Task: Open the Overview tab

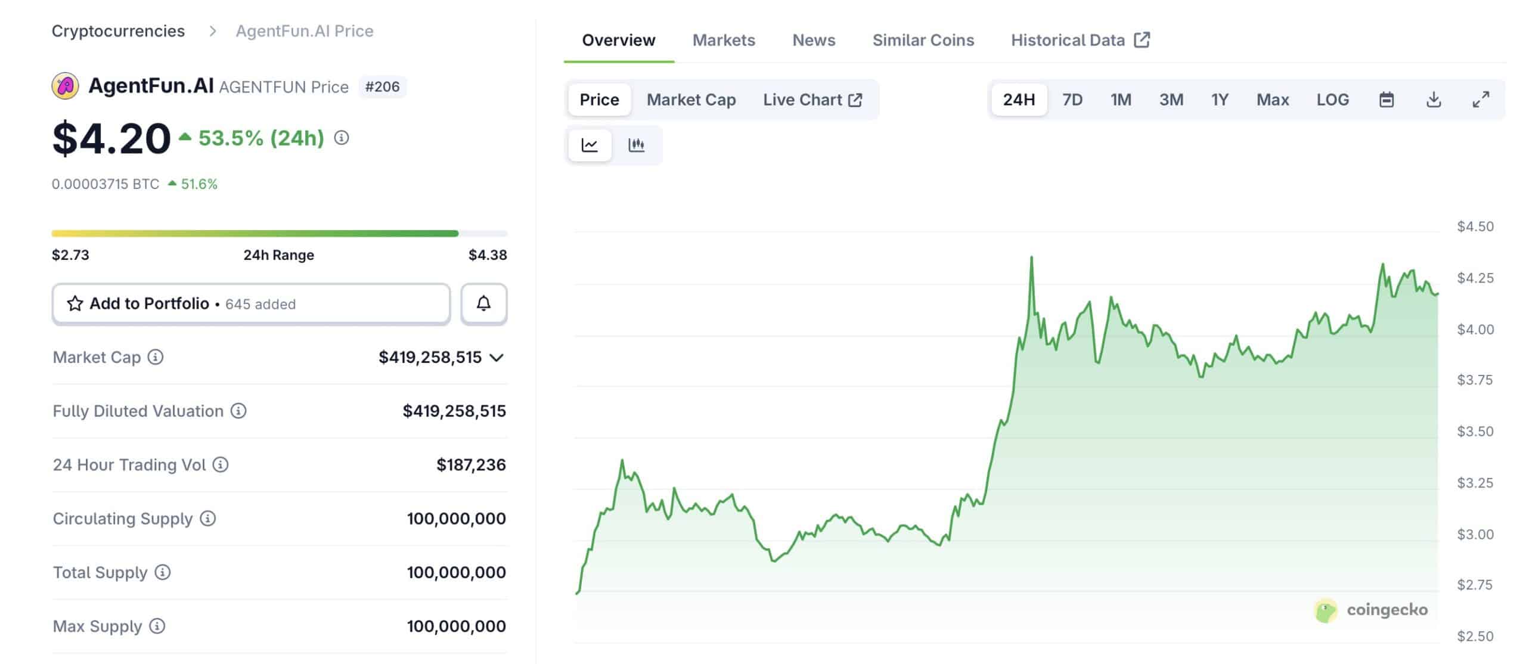Action: [x=619, y=40]
